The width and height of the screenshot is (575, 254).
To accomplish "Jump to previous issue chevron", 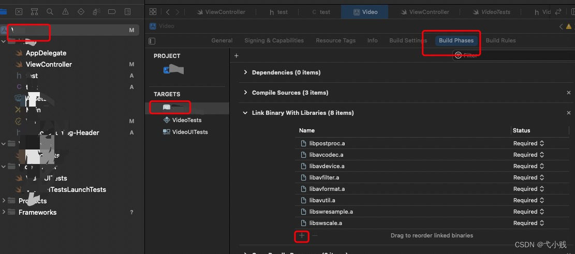I will click(x=561, y=26).
